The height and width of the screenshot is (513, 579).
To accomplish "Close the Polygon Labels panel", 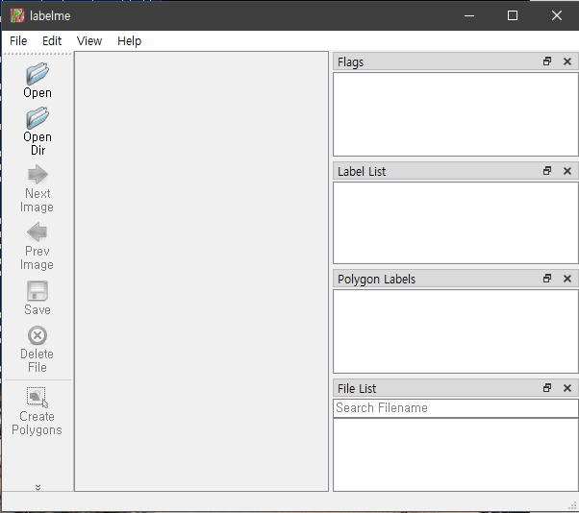I will tap(567, 279).
